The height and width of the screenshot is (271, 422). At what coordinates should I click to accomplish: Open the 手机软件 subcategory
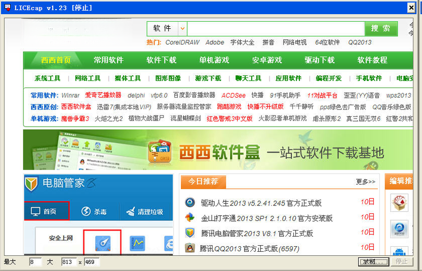coord(369,79)
